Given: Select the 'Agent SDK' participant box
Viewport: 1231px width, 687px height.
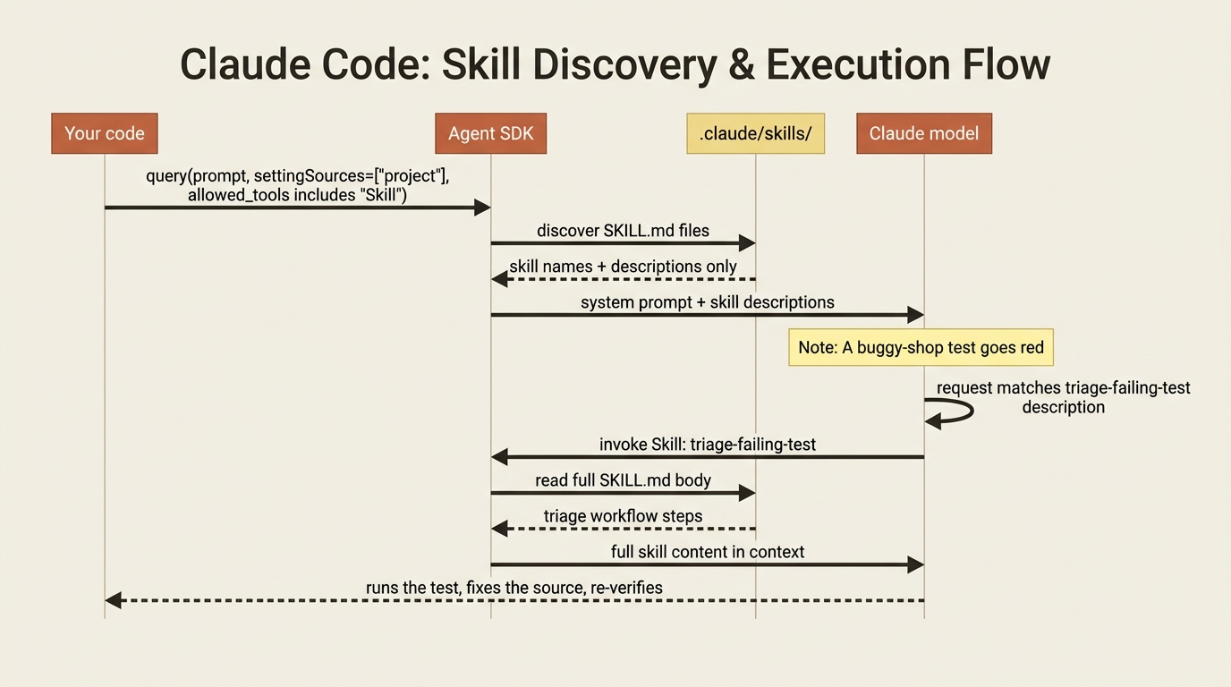Looking at the screenshot, I should (x=490, y=133).
